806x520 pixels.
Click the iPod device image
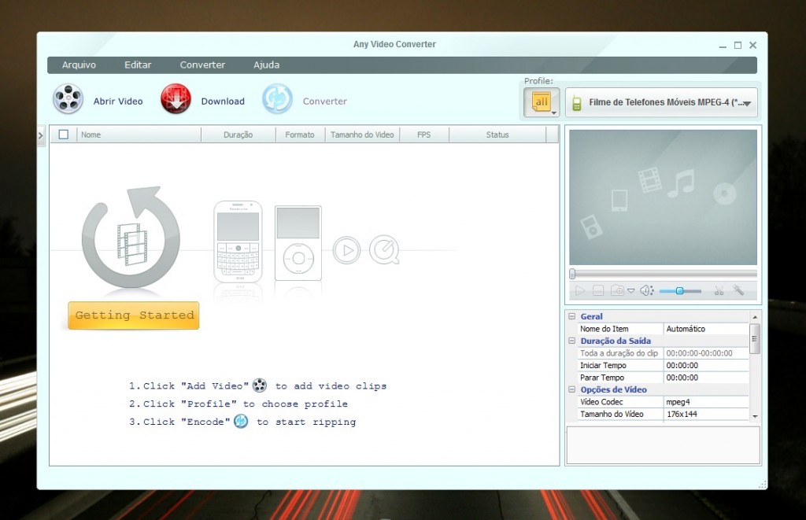coord(298,243)
